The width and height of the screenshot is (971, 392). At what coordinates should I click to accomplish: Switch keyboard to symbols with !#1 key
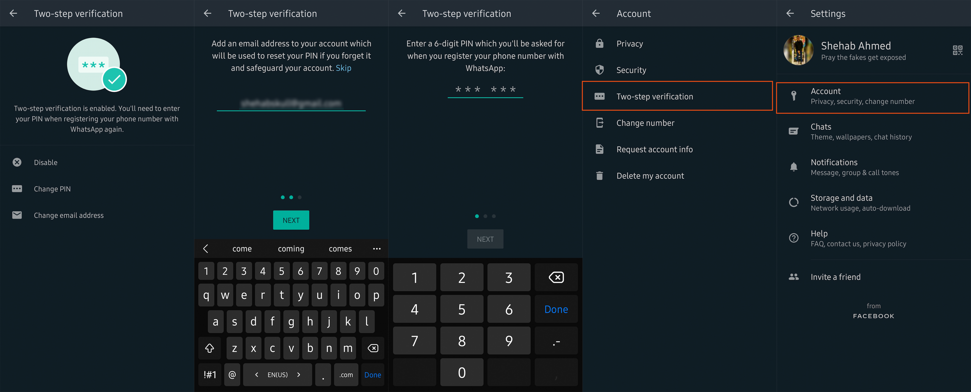210,375
